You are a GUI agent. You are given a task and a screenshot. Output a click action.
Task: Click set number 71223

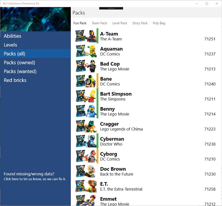click(210, 129)
